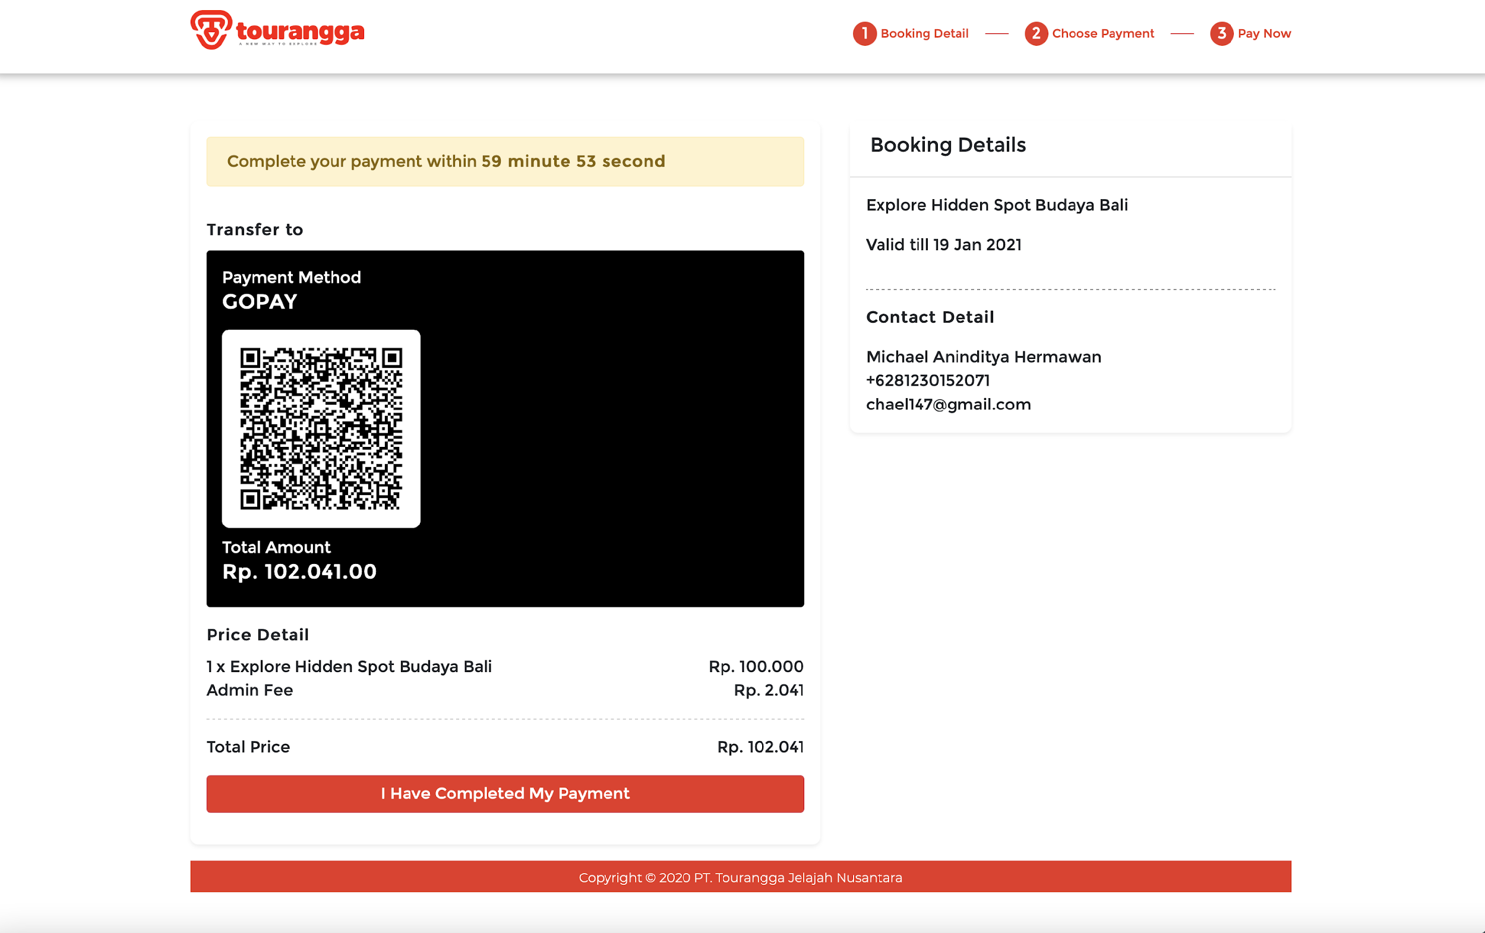Click the copyright footer bar
This screenshot has width=1485, height=933.
click(740, 877)
